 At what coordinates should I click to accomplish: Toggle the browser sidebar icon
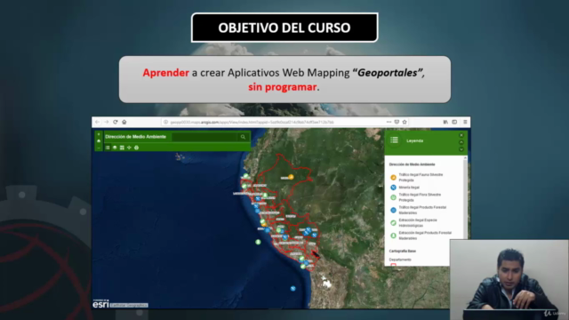(x=454, y=123)
